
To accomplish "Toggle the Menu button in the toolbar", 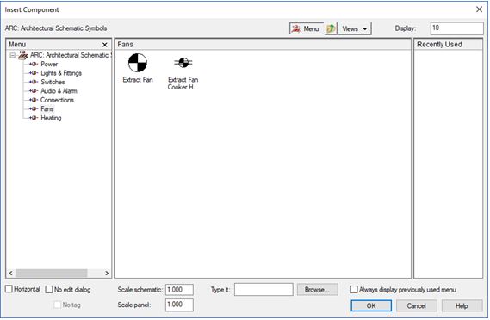I will (x=306, y=28).
